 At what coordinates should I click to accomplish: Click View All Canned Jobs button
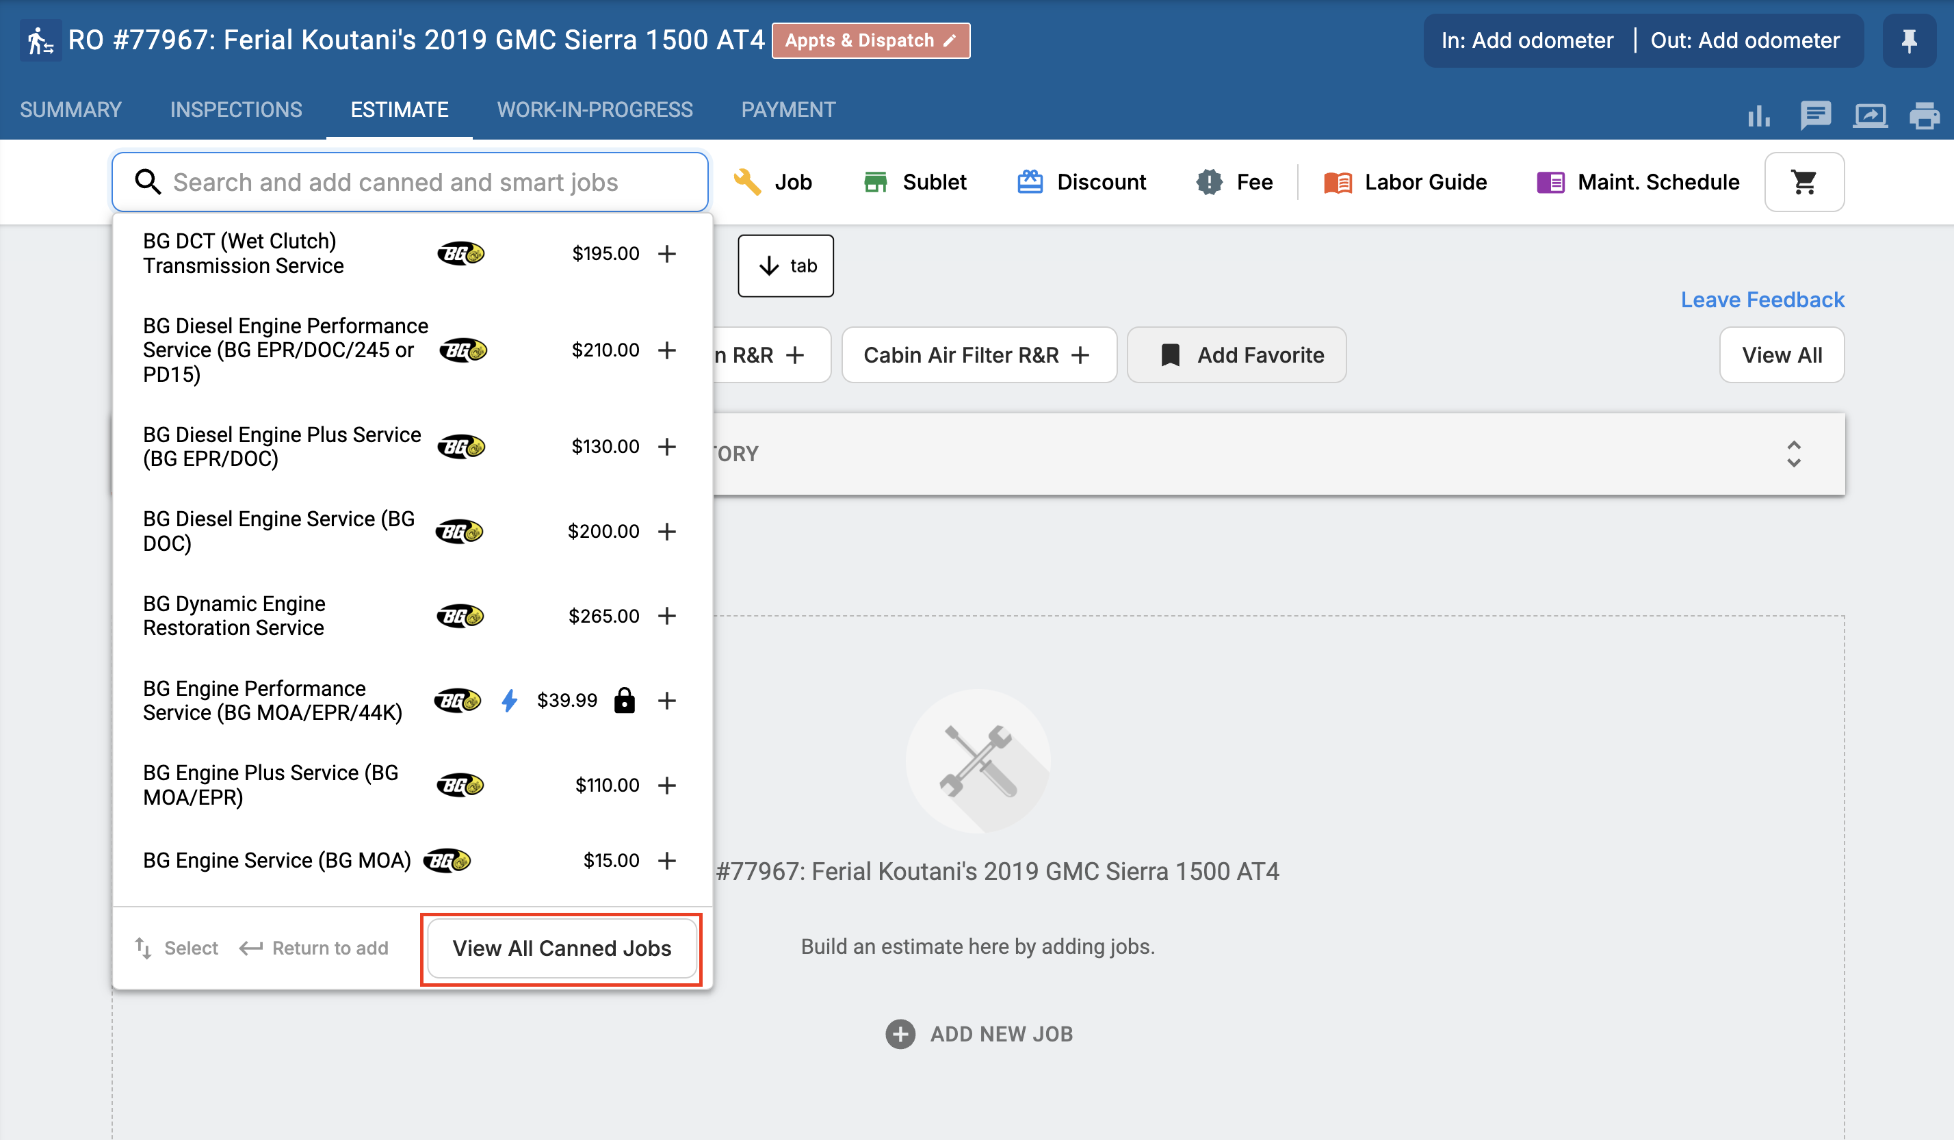(562, 948)
